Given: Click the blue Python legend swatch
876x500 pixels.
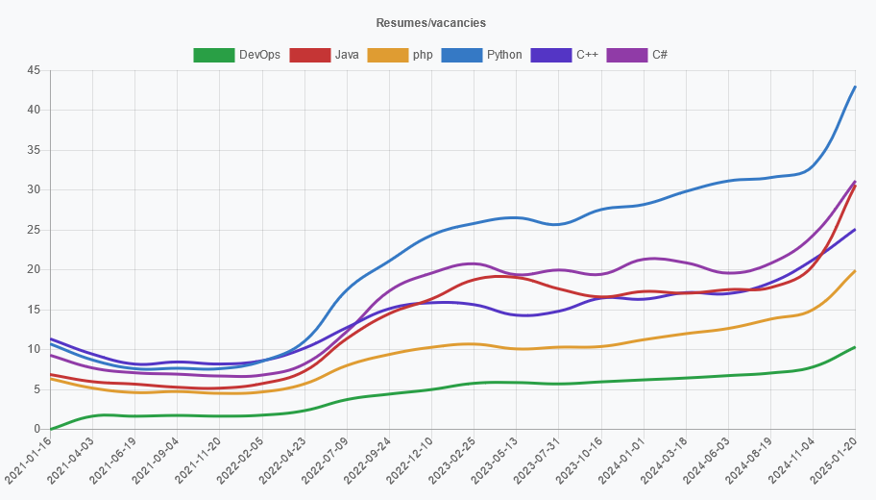Looking at the screenshot, I should tap(460, 55).
